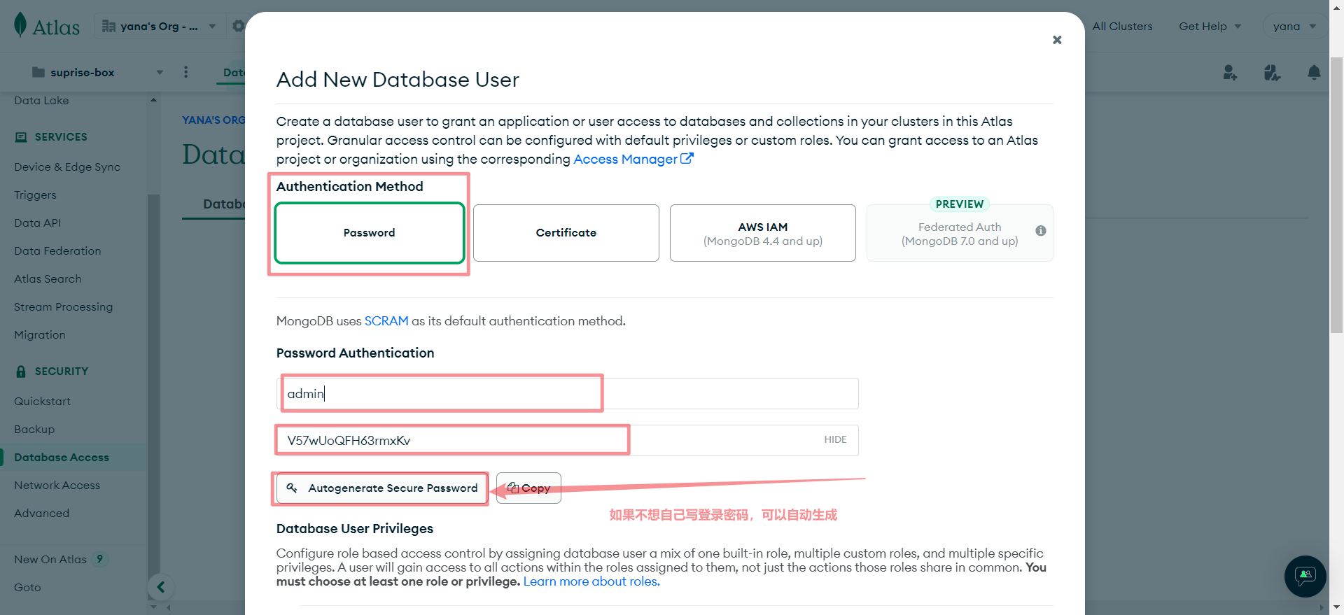Open Device & Edge Sync in sidebar
This screenshot has height=615, width=1344.
click(x=67, y=167)
